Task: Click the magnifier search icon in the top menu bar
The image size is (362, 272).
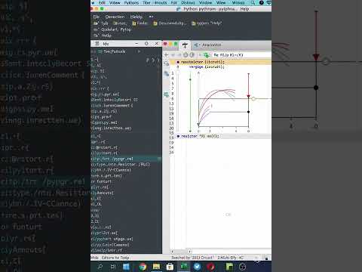Action: point(253,3)
